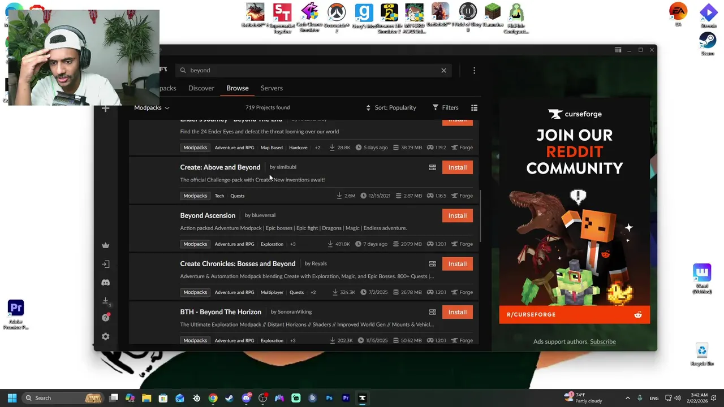Install BTH - Beyond The Horizon
The image size is (724, 407).
pos(457,312)
